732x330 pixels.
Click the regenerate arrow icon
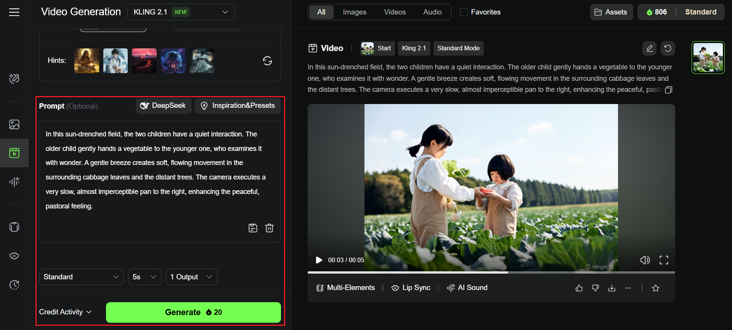click(668, 48)
